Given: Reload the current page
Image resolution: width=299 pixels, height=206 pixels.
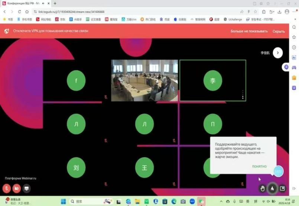Looking at the screenshot, I should click(19, 12).
